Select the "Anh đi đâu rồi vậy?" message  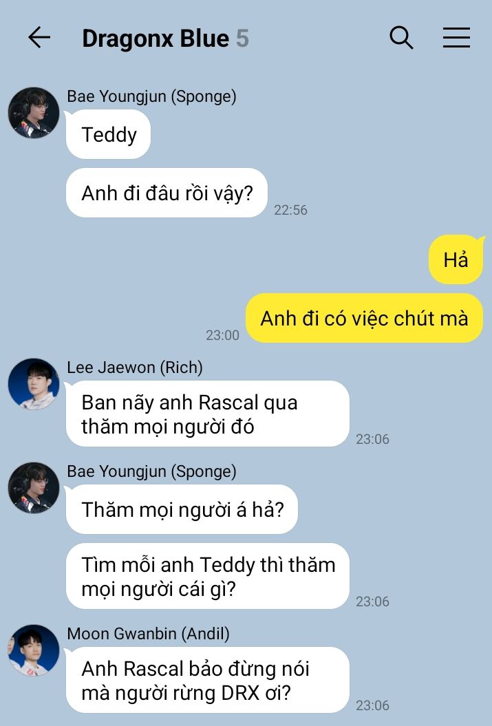pyautogui.click(x=167, y=193)
